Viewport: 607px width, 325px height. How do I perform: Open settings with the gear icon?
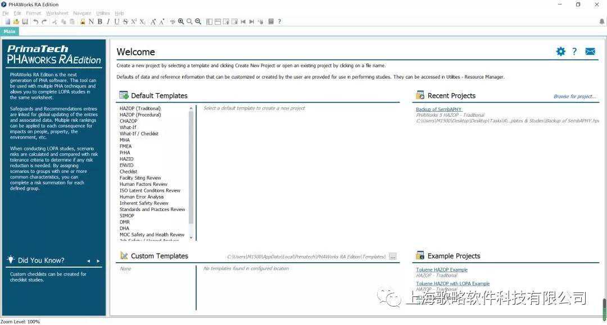[560, 52]
